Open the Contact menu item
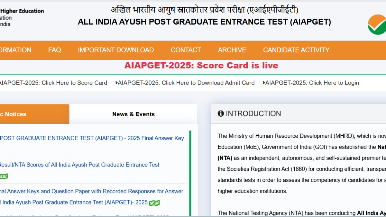 [186, 50]
